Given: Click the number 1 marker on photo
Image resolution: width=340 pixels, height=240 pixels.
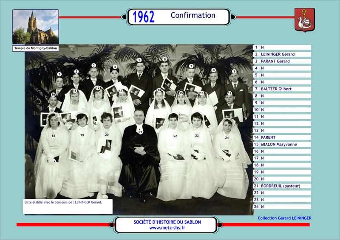Looking at the screenshot, I should pos(59,74).
